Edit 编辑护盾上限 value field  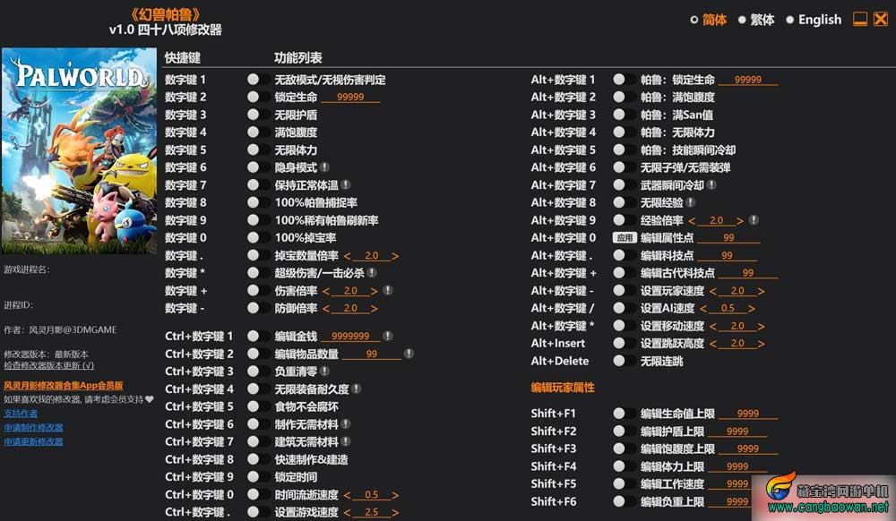tap(737, 431)
